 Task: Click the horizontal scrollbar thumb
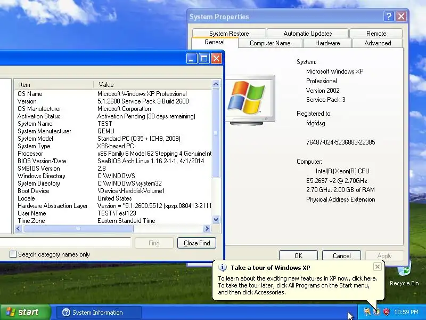pos(78,229)
